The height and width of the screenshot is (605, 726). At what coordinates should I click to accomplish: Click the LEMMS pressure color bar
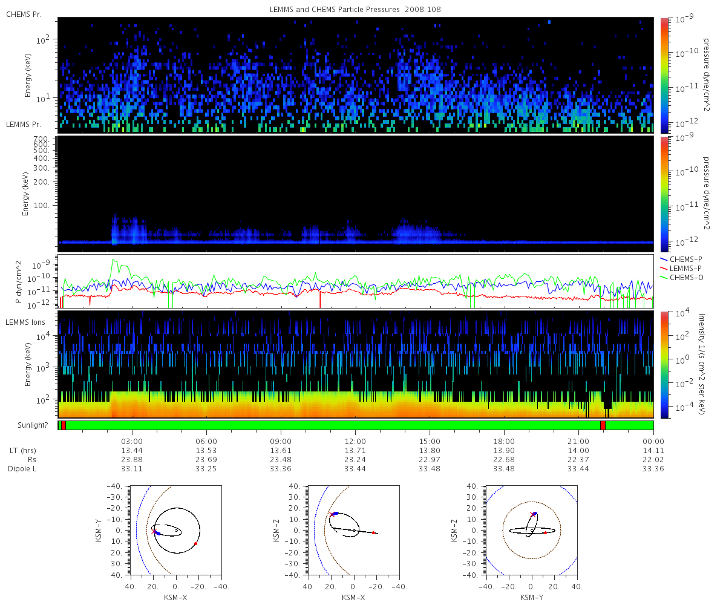click(x=664, y=194)
